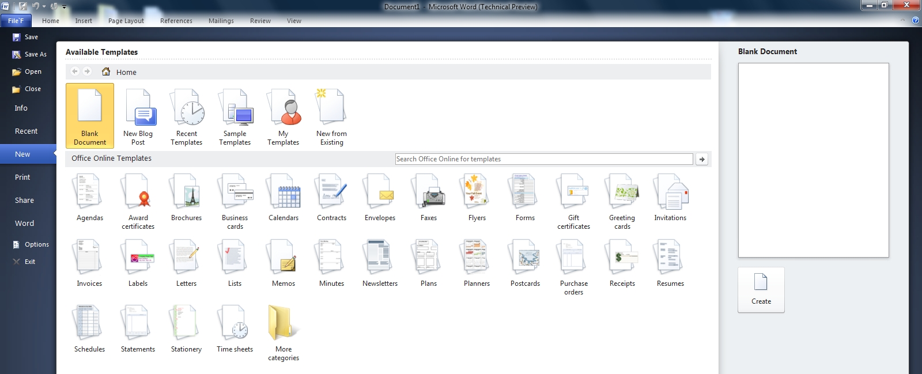The width and height of the screenshot is (922, 374).
Task: Click the Search Office Online templates field
Action: [x=544, y=159]
